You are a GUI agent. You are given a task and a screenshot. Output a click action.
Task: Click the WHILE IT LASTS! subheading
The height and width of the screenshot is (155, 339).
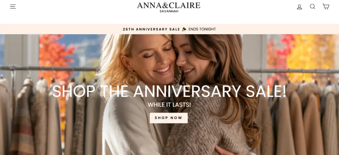click(x=169, y=105)
